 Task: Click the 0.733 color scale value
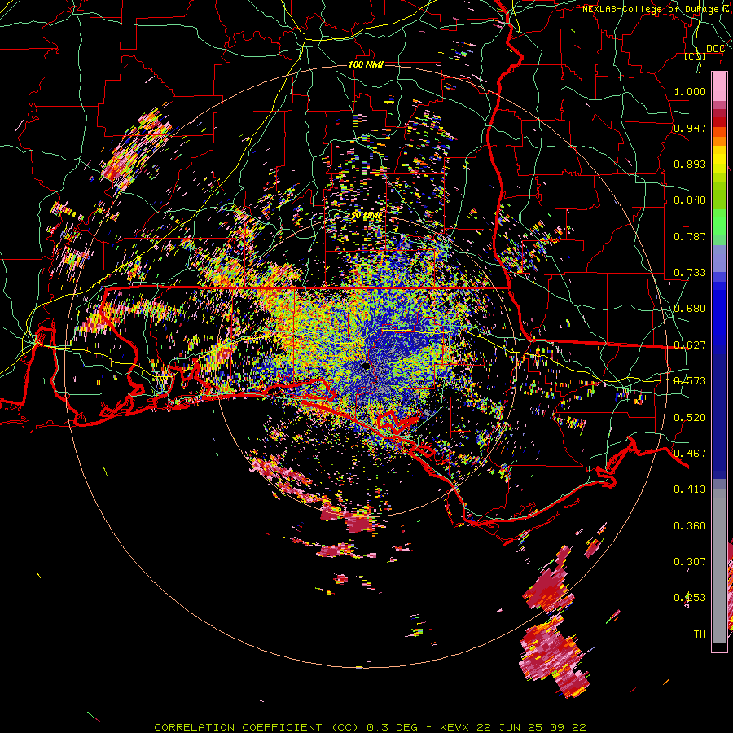click(x=690, y=273)
